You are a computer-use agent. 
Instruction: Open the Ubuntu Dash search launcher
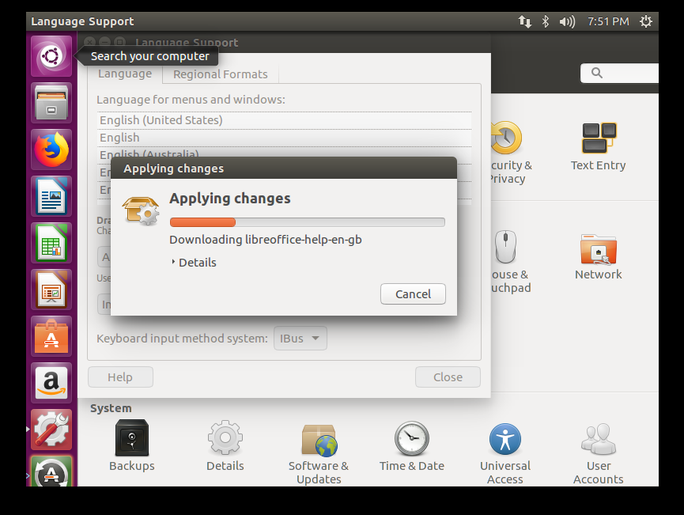tap(51, 56)
